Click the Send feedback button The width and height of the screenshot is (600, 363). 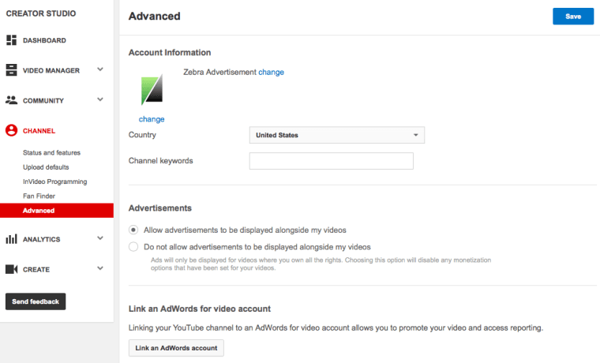36,301
